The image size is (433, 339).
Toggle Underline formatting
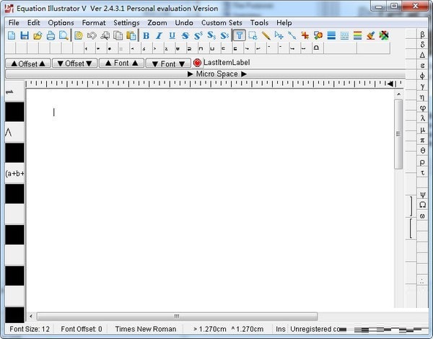(172, 35)
